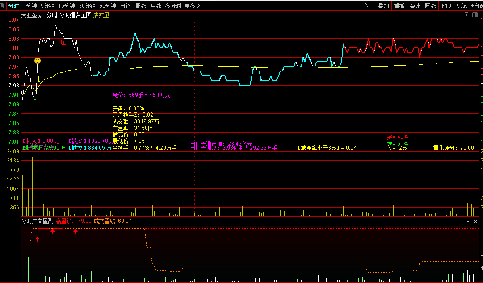483x283 pixels.
Task: Click the 7.81 price axis label
Action: pos(14,142)
